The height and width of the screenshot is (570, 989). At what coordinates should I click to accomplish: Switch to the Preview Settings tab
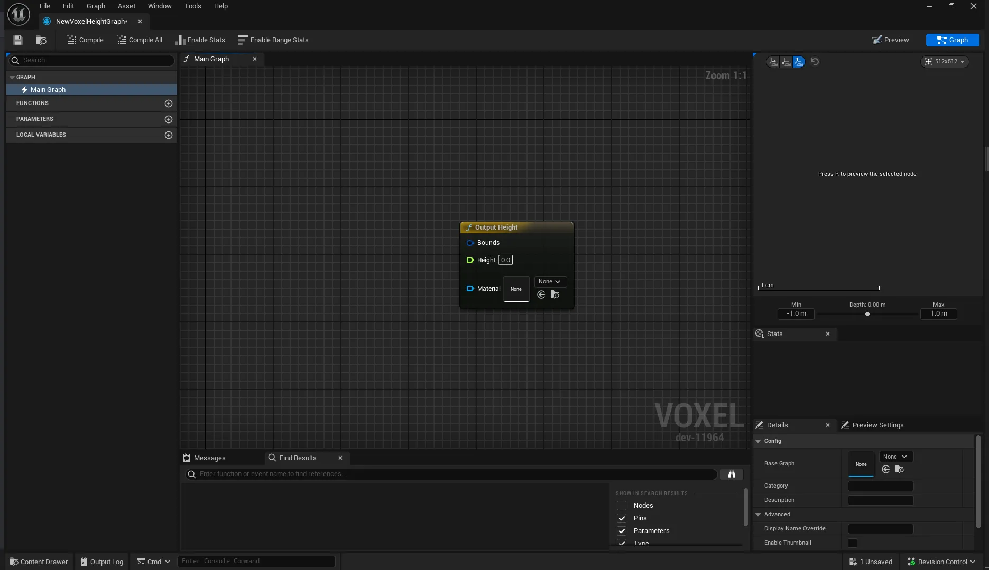877,425
